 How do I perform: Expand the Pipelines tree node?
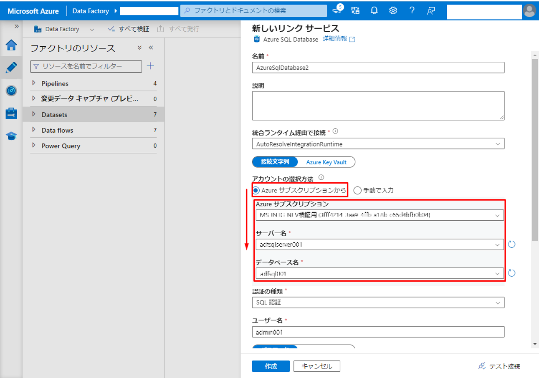point(34,83)
